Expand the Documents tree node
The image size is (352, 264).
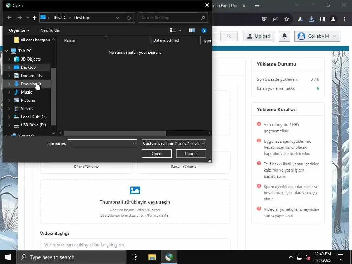pos(9,76)
